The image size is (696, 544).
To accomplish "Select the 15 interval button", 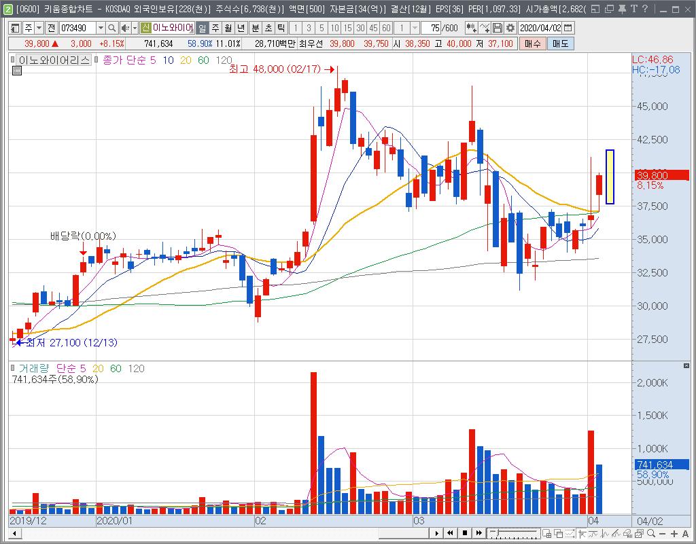I will (347, 28).
